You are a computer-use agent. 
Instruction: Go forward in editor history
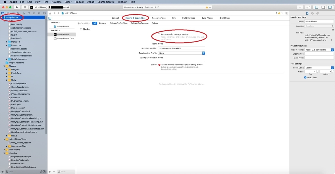pos(58,13)
